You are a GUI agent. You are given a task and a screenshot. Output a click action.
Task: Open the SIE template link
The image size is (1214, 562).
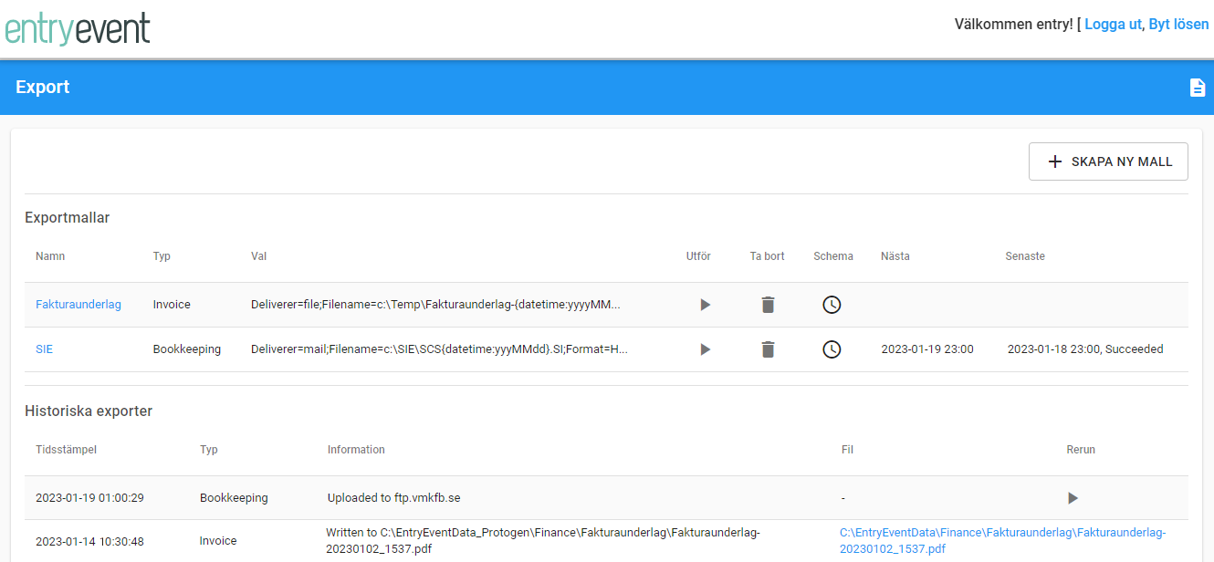point(45,349)
